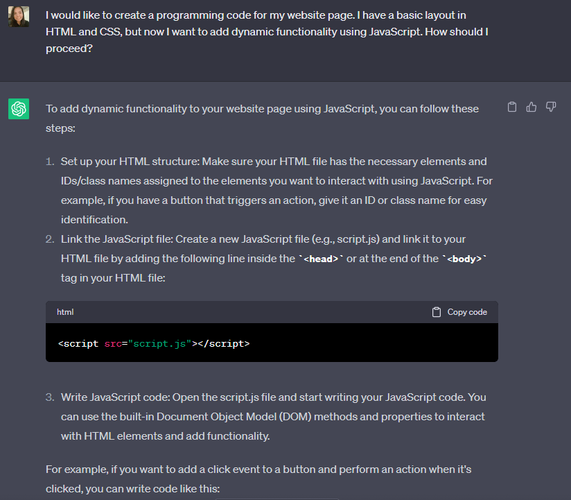Click the "script.js" string in the code
This screenshot has width=571, height=500.
[159, 344]
